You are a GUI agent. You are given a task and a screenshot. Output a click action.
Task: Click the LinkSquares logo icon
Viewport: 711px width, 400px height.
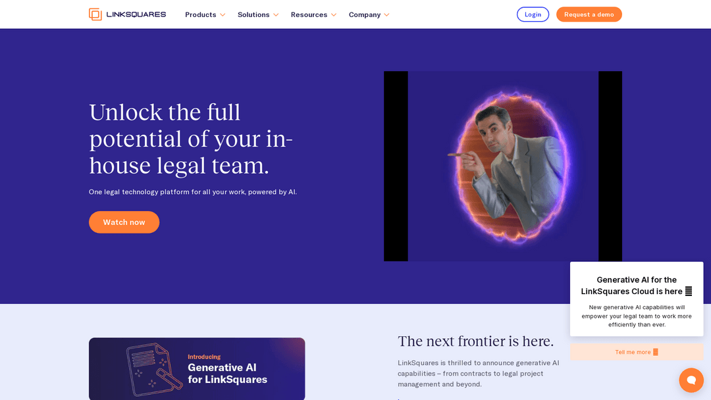95,14
